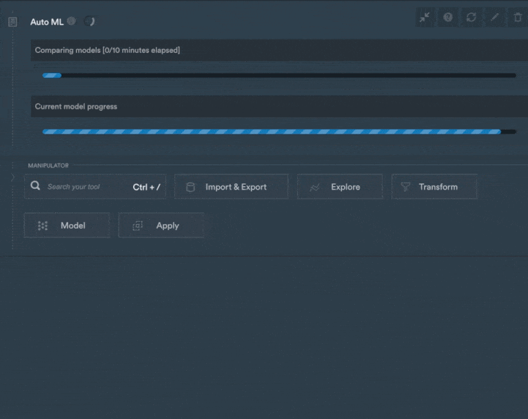Click the dashed square icon on Apply button
The image size is (528, 419).
[x=137, y=226]
